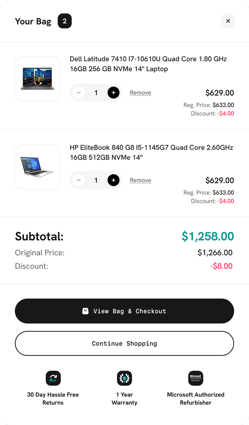249x425 pixels.
Task: Click the 1 Year Warranty badge icon
Action: point(124,378)
